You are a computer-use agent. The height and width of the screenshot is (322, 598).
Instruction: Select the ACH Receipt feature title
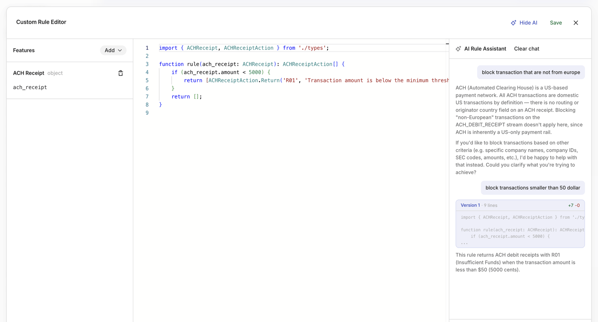click(28, 73)
